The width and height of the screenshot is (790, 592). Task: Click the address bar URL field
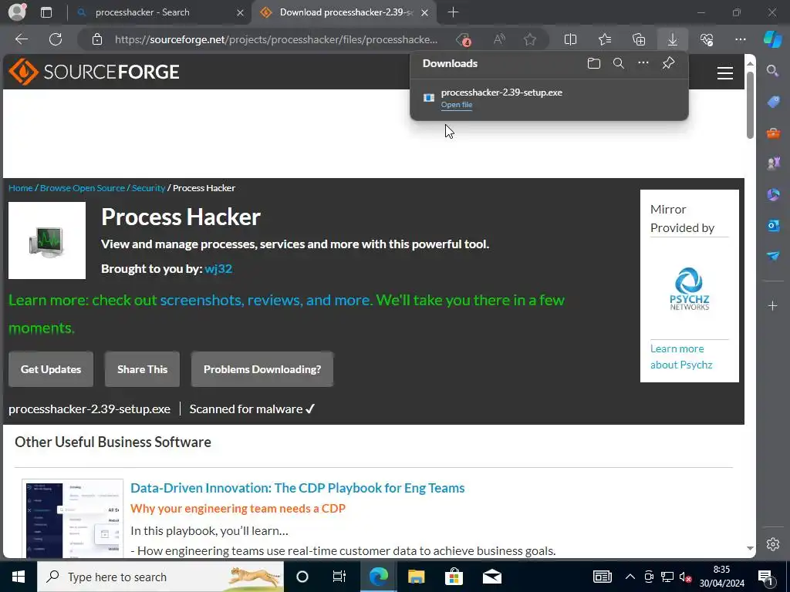click(276, 39)
